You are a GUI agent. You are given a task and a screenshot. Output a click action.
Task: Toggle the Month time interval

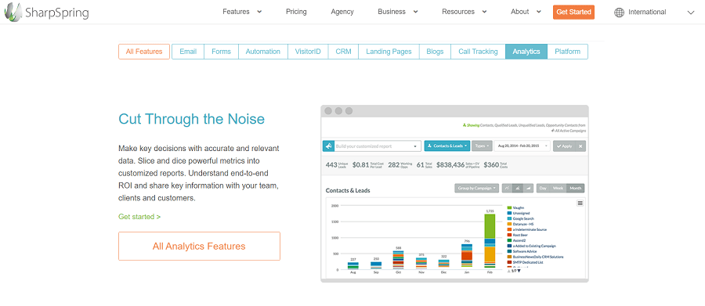click(576, 189)
